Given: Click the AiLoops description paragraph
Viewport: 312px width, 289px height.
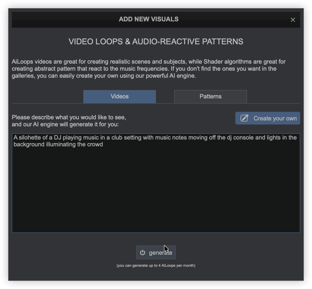Looking at the screenshot, I should (149, 69).
